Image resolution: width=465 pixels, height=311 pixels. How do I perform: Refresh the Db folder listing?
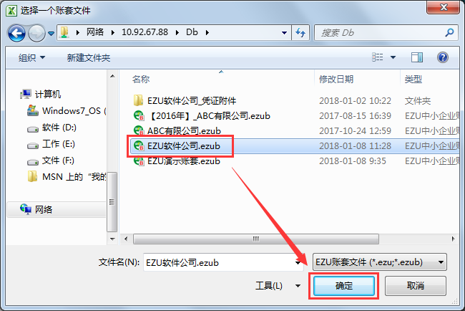tap(300, 32)
